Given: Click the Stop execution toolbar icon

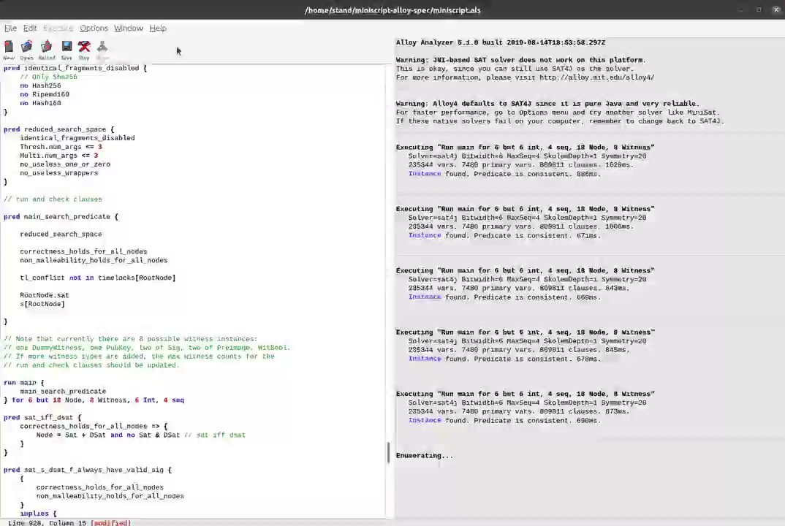Looking at the screenshot, I should (x=84, y=50).
